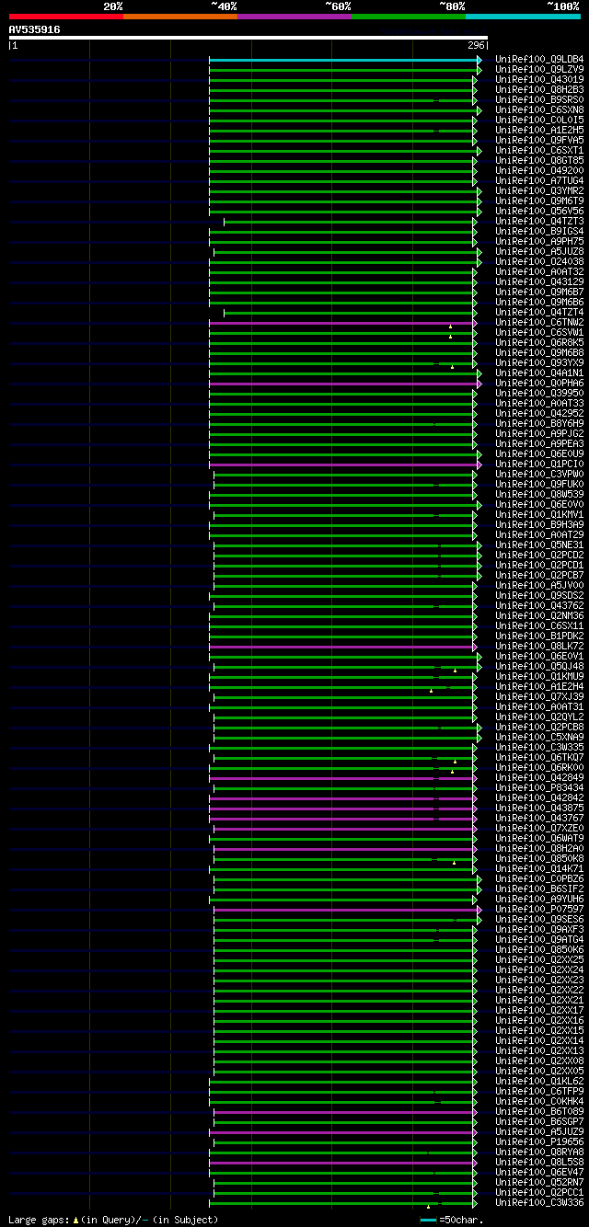The height and width of the screenshot is (1227, 589).
Task: Select hit label UniRef100_Q5QJ48
Action: click(x=539, y=667)
